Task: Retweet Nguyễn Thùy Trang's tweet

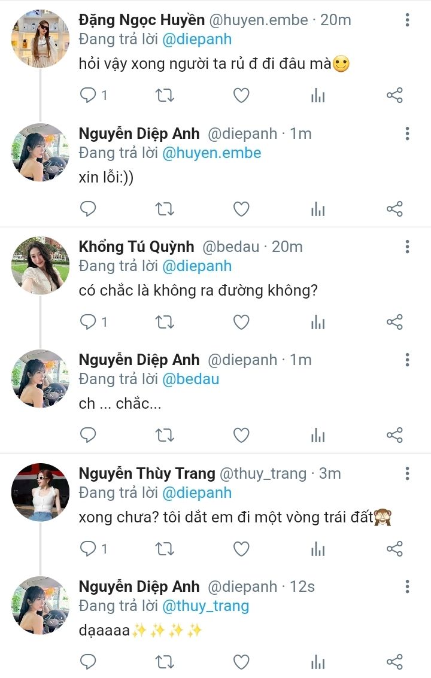Action: (x=165, y=549)
